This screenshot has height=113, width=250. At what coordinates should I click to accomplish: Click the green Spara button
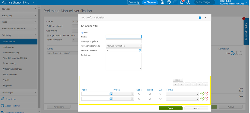[171, 108]
